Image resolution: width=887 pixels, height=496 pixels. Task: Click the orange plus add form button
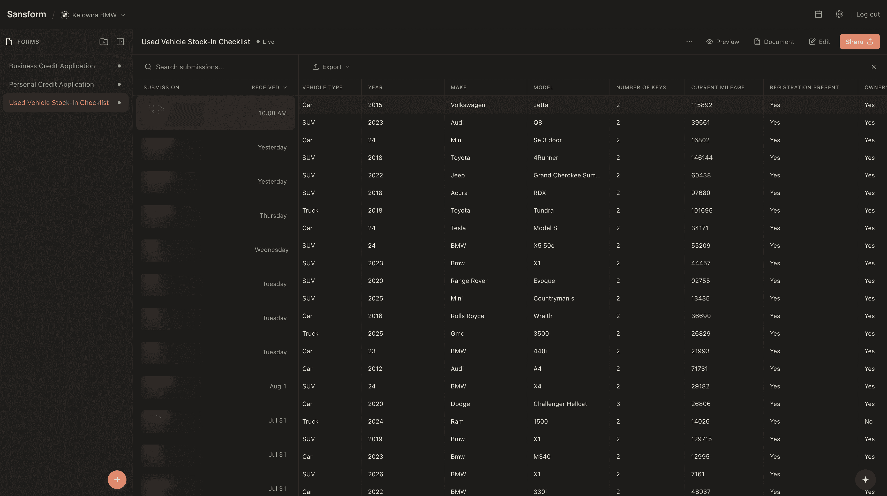pos(117,479)
